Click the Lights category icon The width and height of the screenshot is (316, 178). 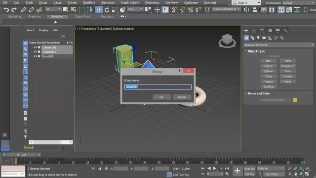point(258,38)
